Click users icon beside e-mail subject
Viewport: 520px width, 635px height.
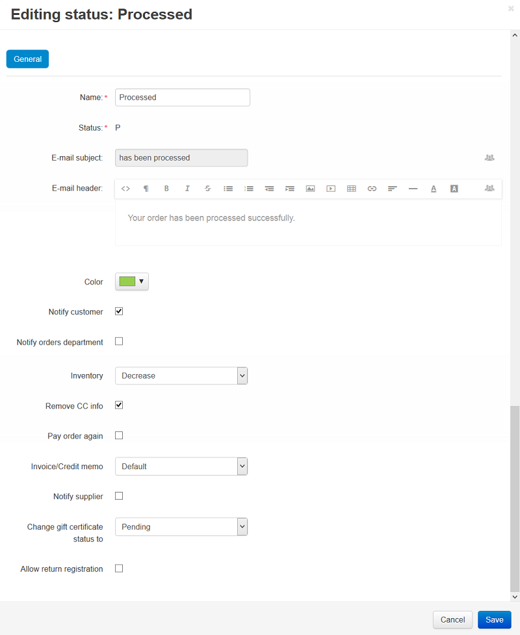point(489,157)
